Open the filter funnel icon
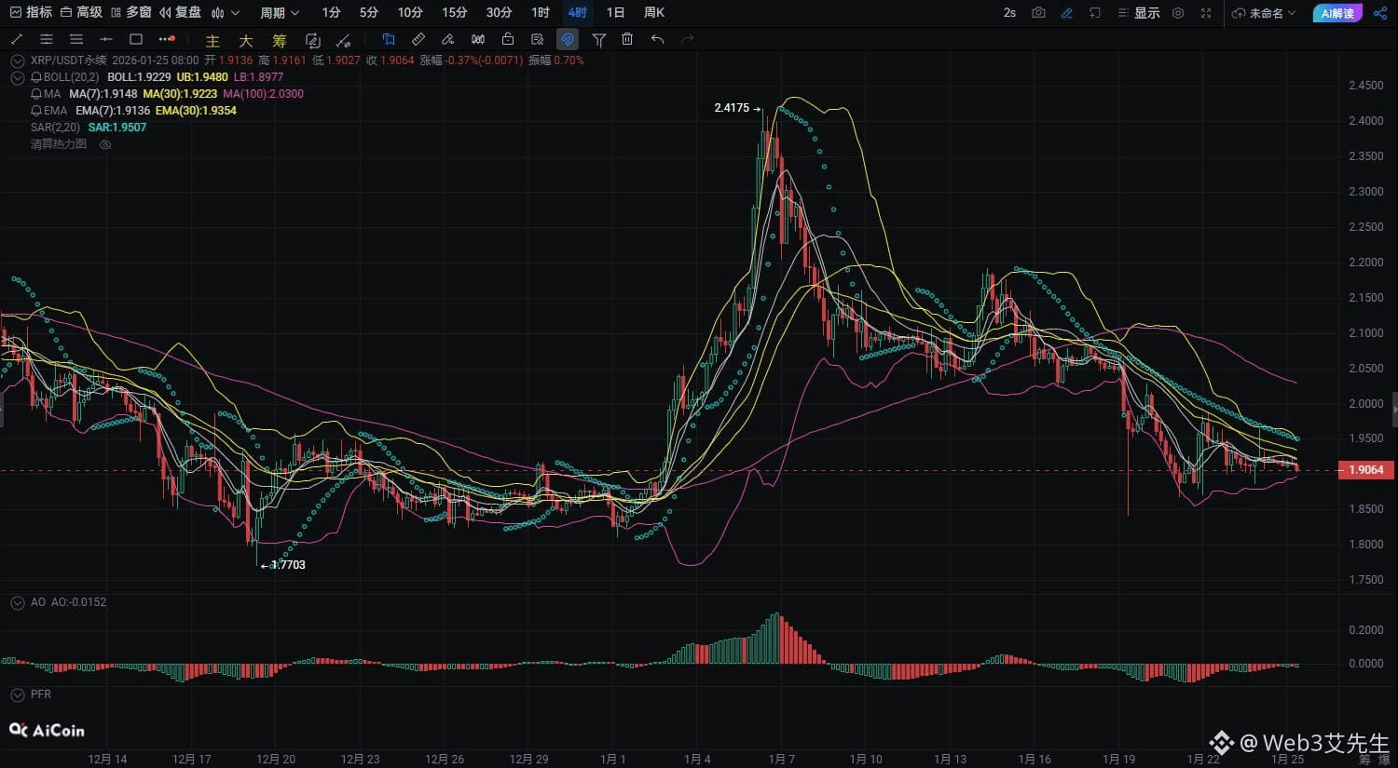The height and width of the screenshot is (768, 1398). pyautogui.click(x=598, y=39)
